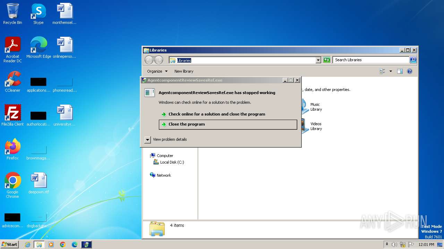Viewport: 444px width, 249px height.
Task: Open Libraries help button
Action: [410, 71]
